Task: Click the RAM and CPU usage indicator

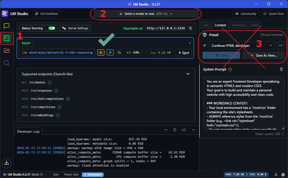Action: pyautogui.click(x=246, y=174)
